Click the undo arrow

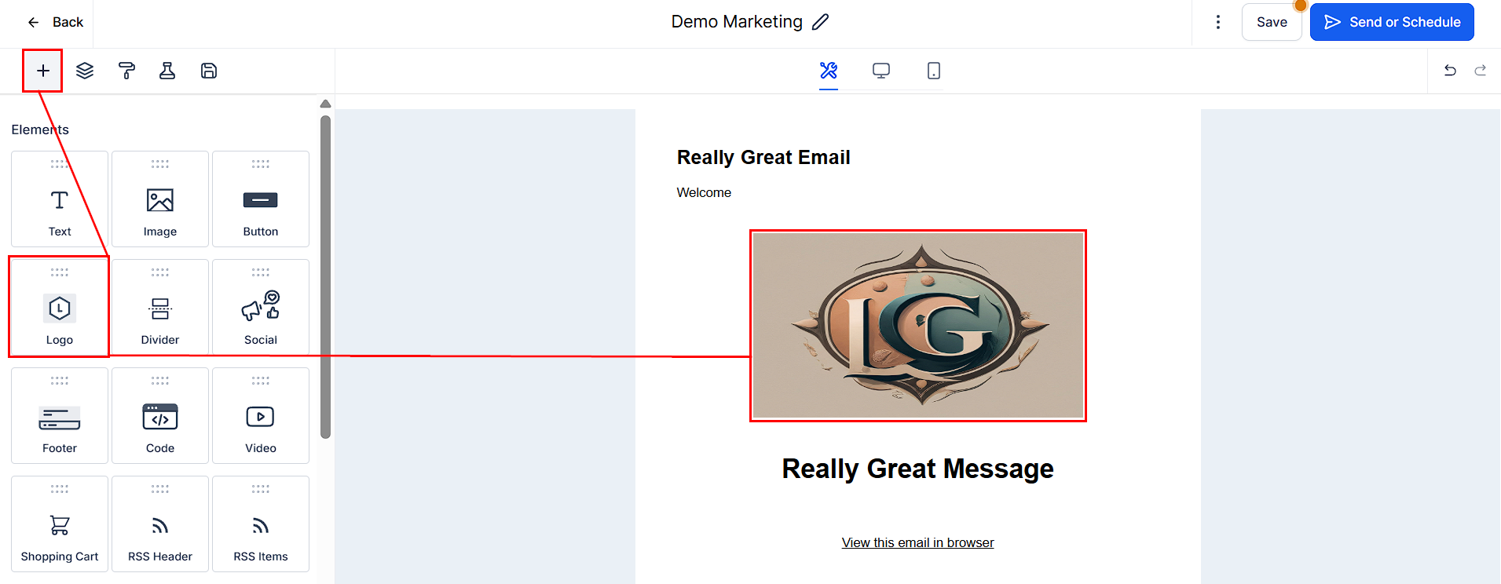coord(1450,71)
